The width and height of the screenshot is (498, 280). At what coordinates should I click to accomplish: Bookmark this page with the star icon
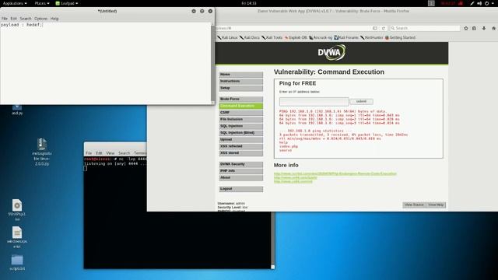pos(466,28)
